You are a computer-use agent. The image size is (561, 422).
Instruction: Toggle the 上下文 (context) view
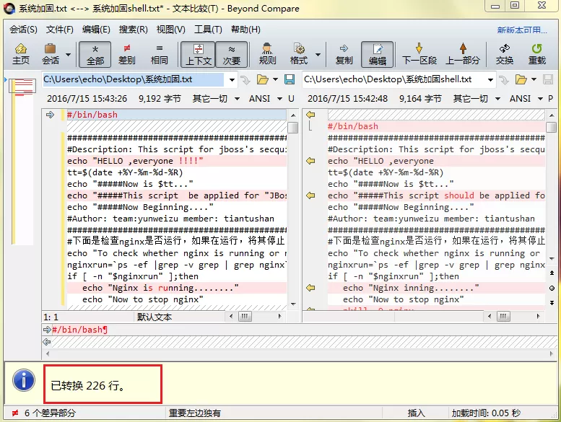click(x=199, y=55)
